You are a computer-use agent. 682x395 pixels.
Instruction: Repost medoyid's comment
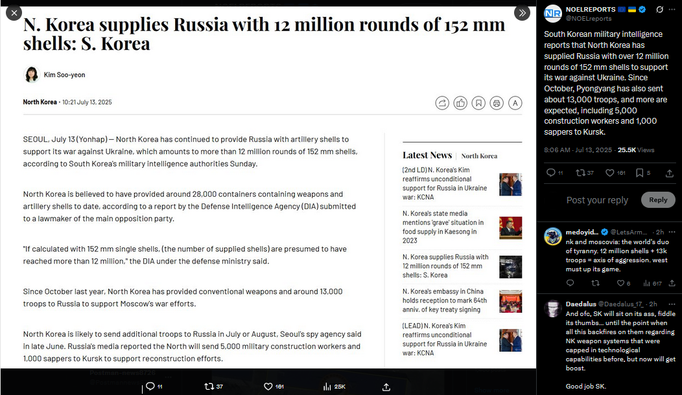click(x=595, y=284)
